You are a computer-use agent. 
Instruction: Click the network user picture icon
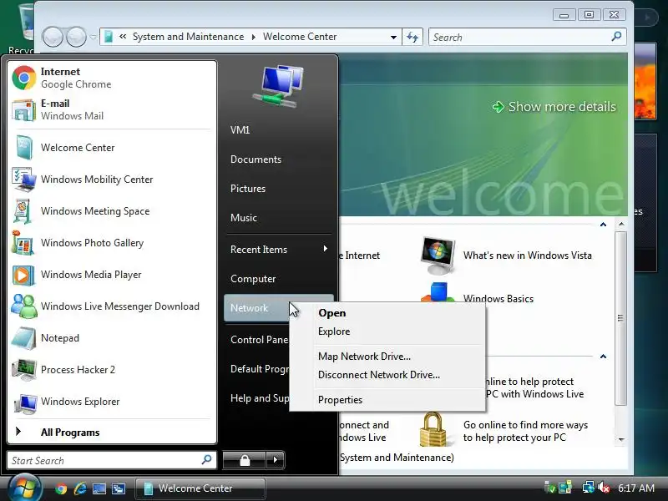(278, 87)
